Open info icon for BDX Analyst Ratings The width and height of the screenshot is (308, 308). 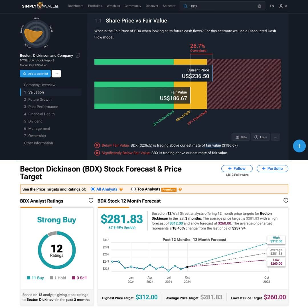91,200
